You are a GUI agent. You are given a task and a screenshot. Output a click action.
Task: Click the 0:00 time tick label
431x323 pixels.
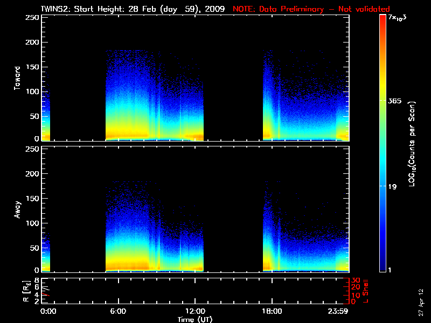point(48,311)
